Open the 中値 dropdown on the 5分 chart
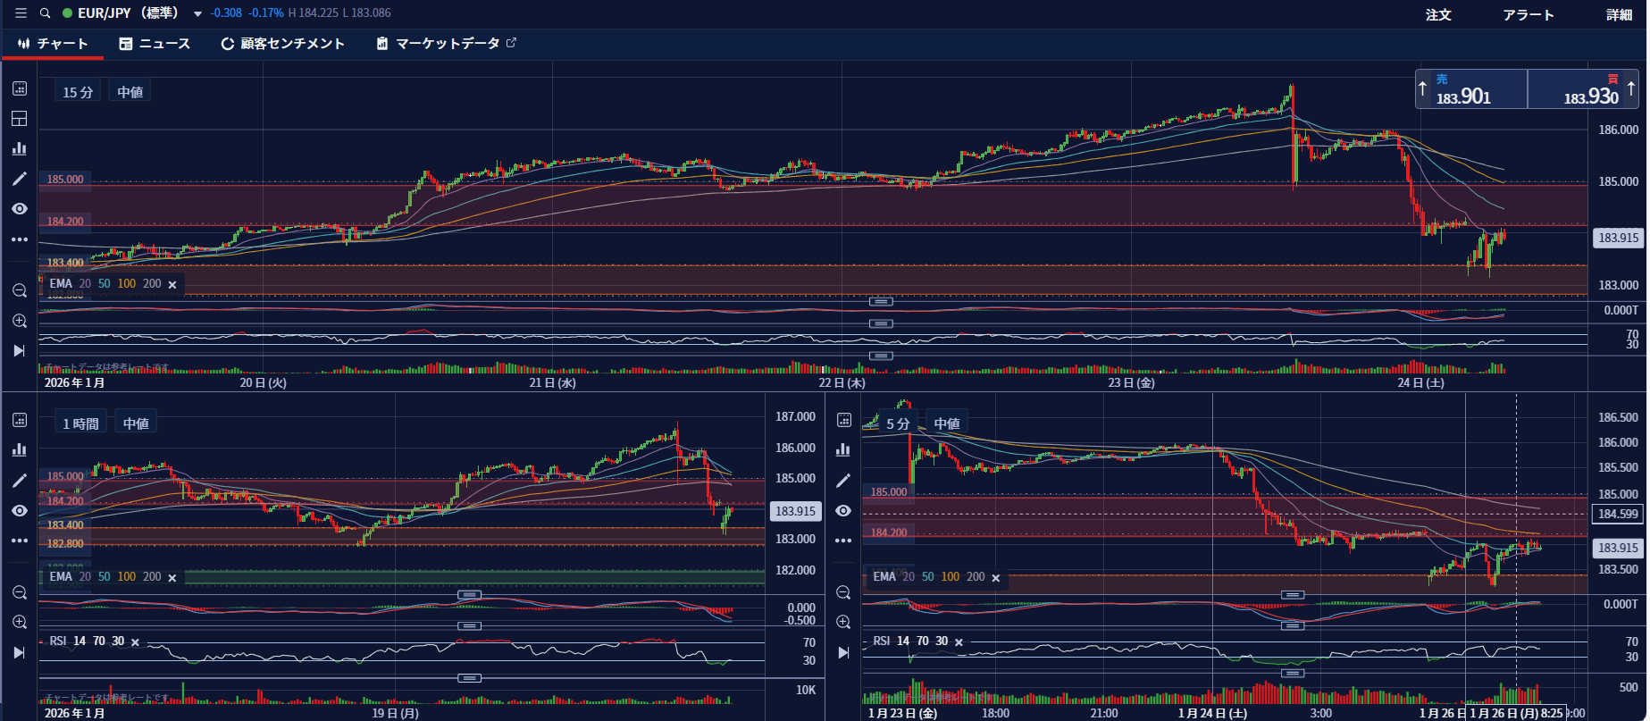Viewport: 1650px width, 721px height. (x=947, y=423)
